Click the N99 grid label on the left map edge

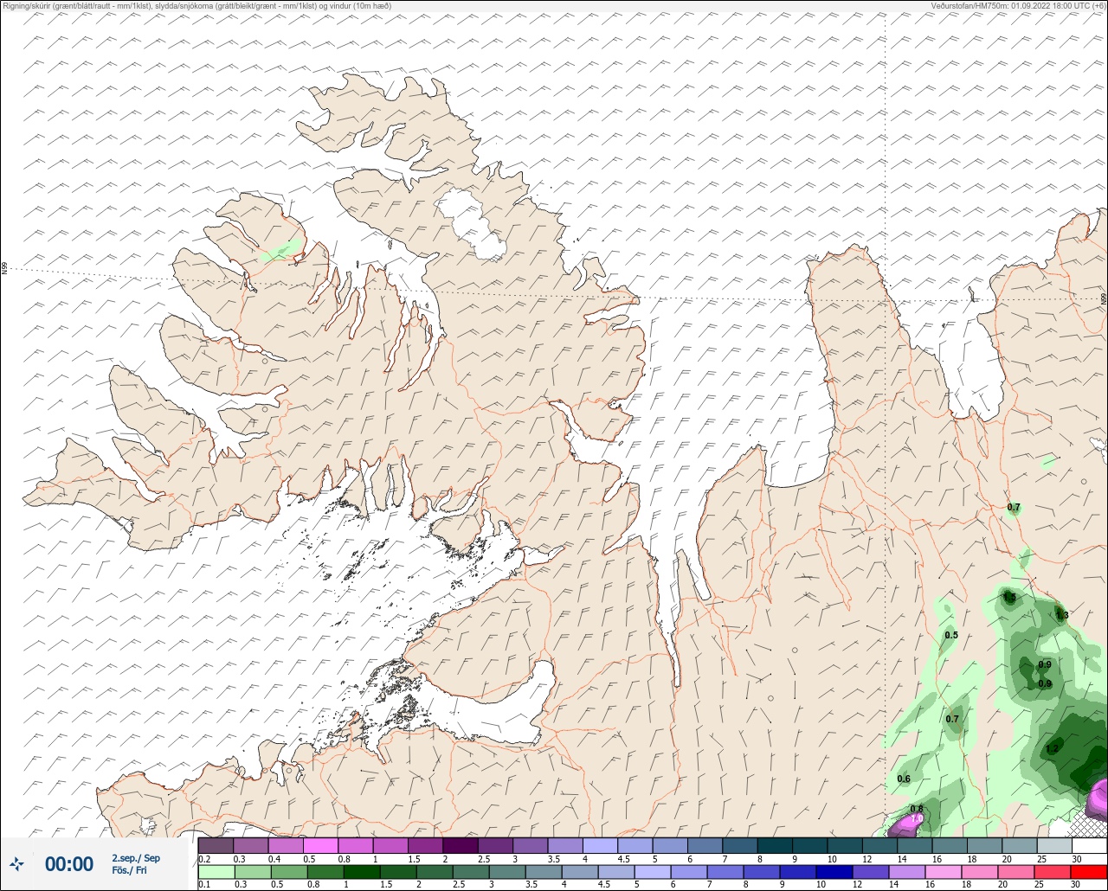point(4,269)
